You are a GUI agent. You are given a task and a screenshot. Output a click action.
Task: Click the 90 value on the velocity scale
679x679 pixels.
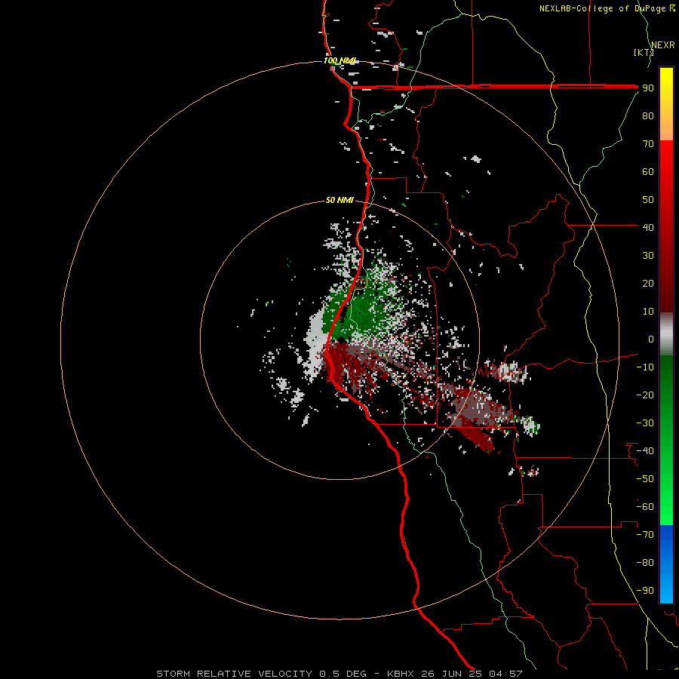click(648, 88)
